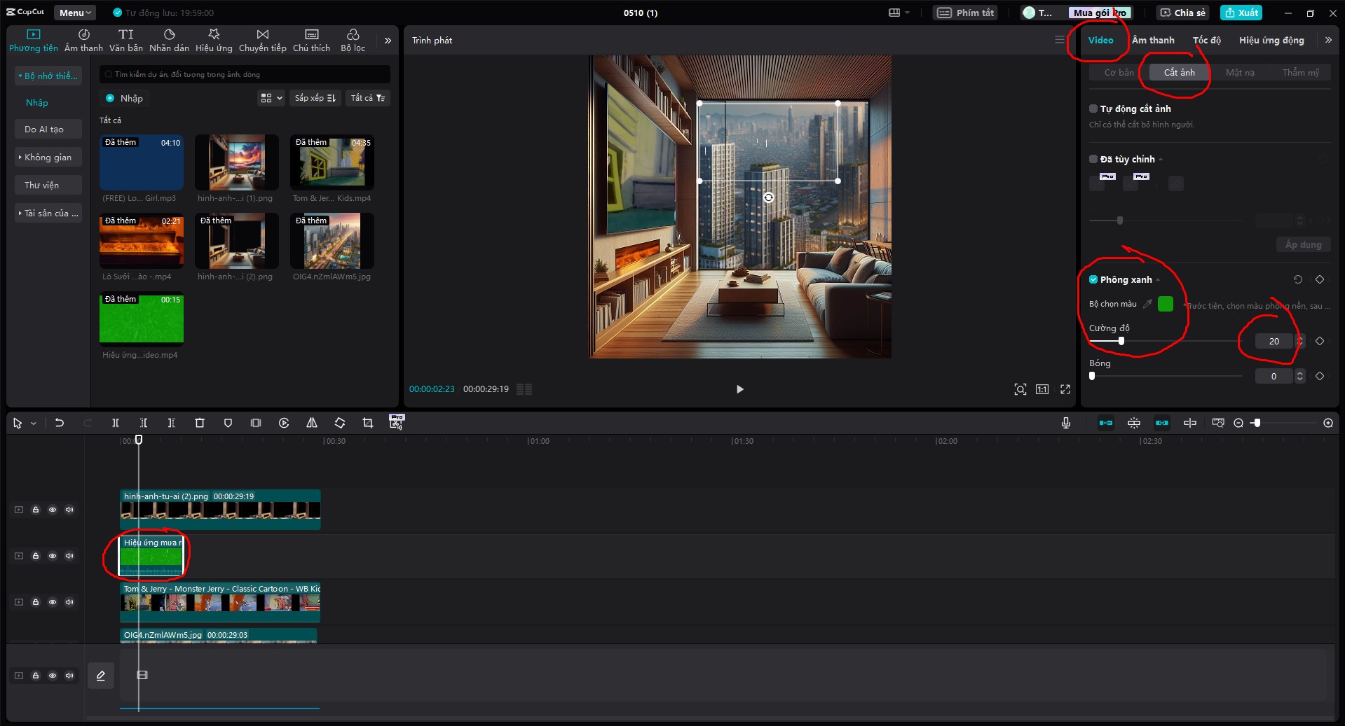This screenshot has width=1345, height=726.
Task: Click the Xuất export button
Action: click(1241, 13)
